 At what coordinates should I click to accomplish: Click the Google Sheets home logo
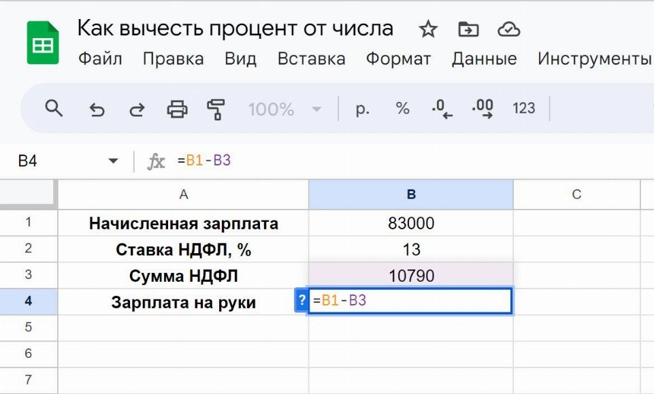click(42, 44)
